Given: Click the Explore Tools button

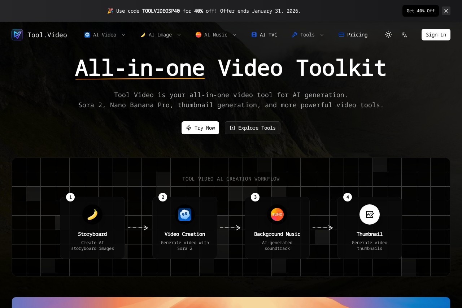Looking at the screenshot, I should point(252,128).
